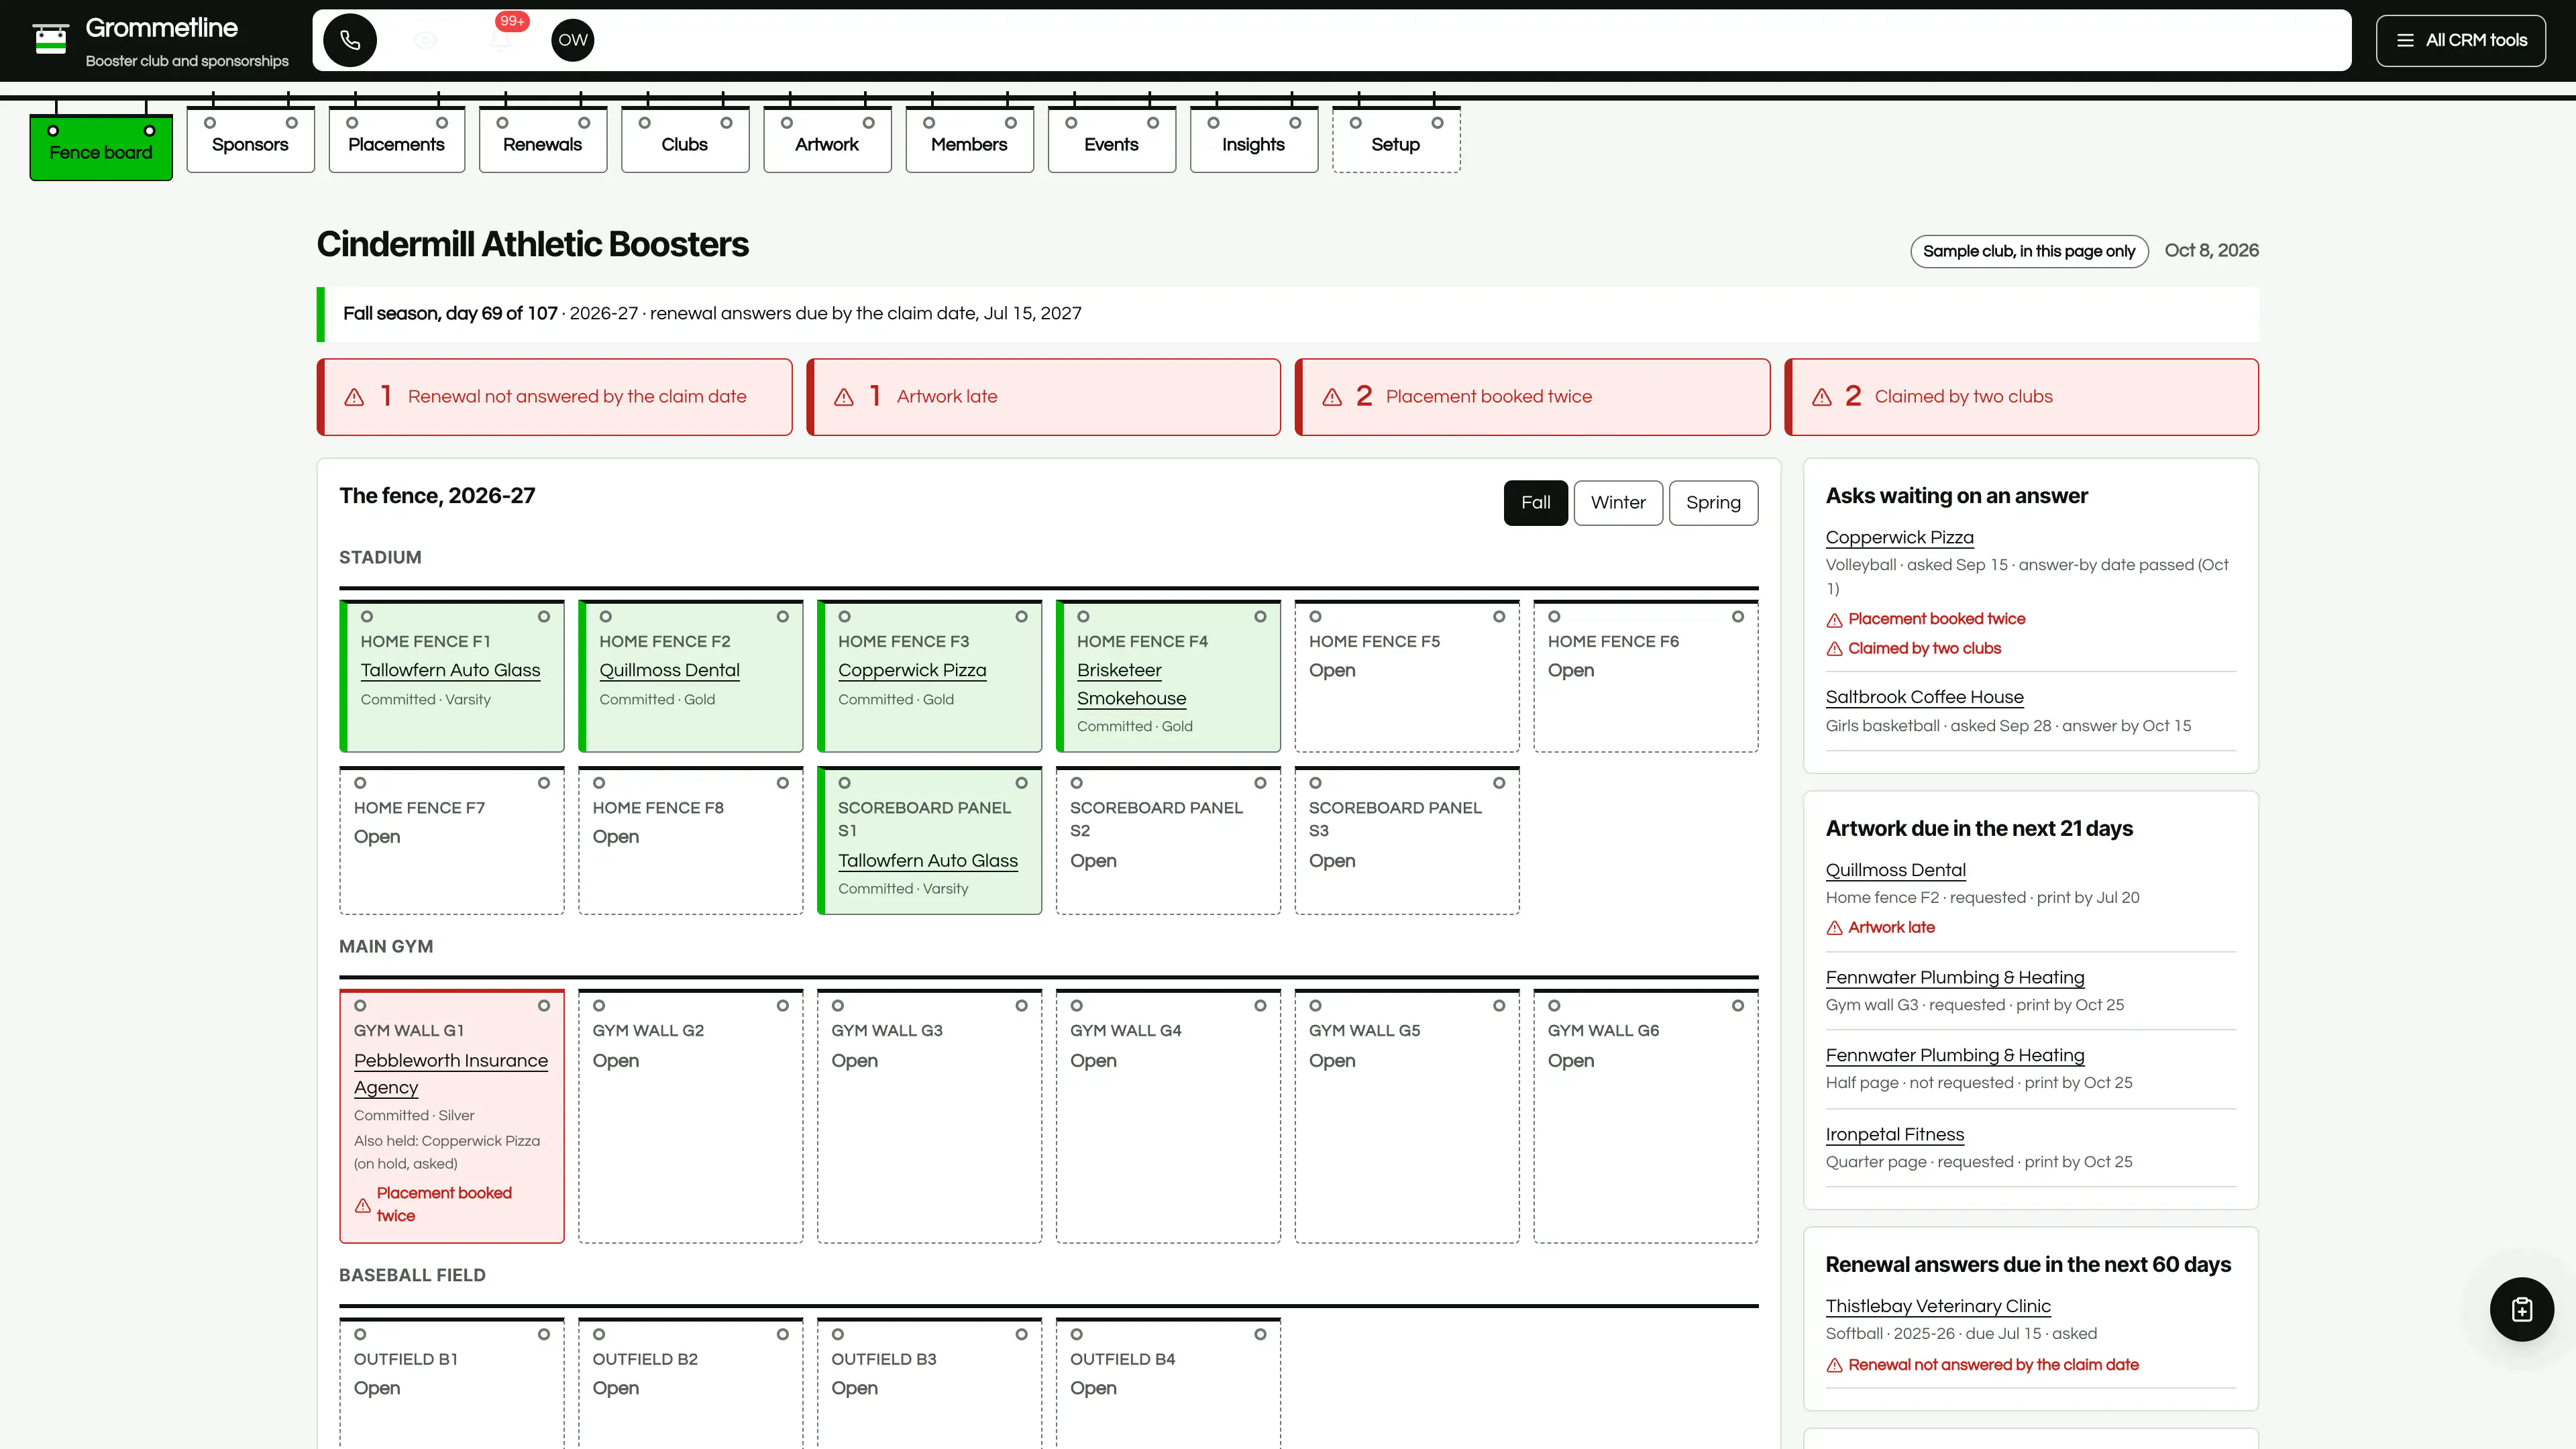Select the Fence board tab

[101, 148]
